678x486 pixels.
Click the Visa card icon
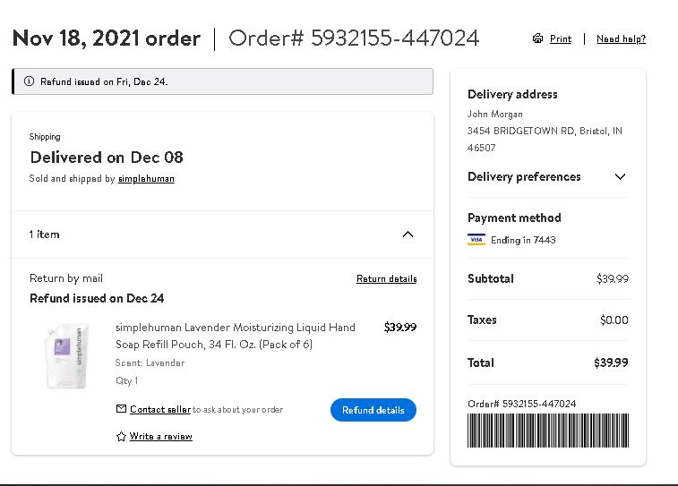476,240
